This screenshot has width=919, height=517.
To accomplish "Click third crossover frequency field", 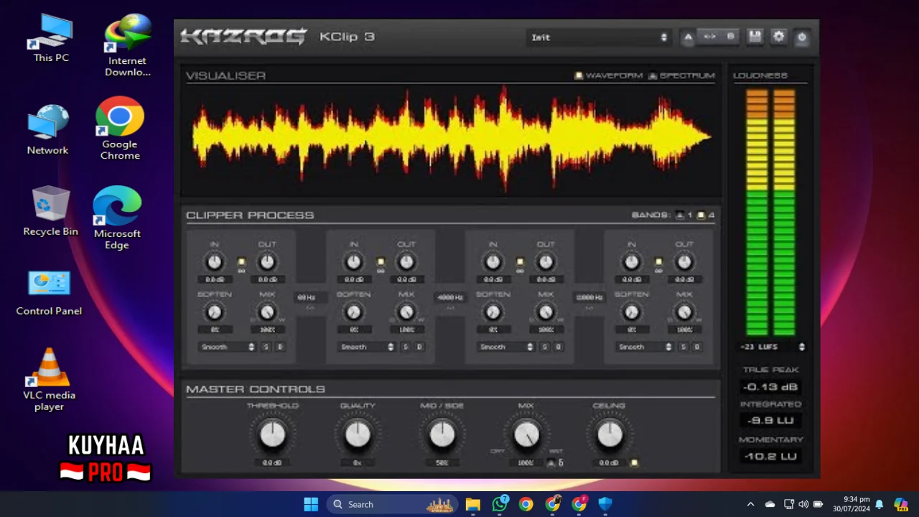I will [589, 297].
